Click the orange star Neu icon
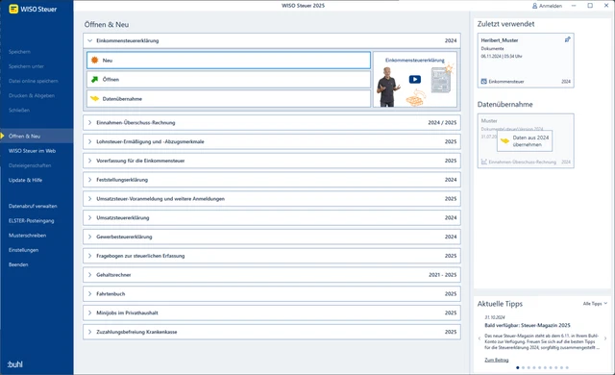The width and height of the screenshot is (615, 375). [94, 60]
